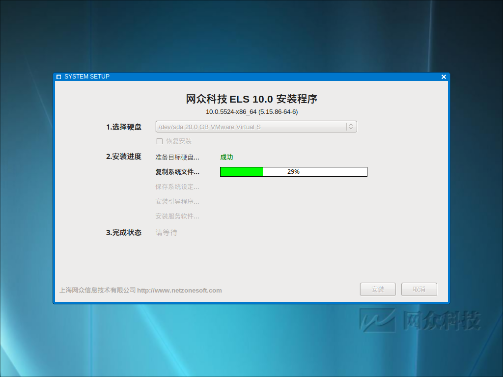Image resolution: width=503 pixels, height=377 pixels.
Task: Click the 1.选择硬盘 section label
Action: 124,127
